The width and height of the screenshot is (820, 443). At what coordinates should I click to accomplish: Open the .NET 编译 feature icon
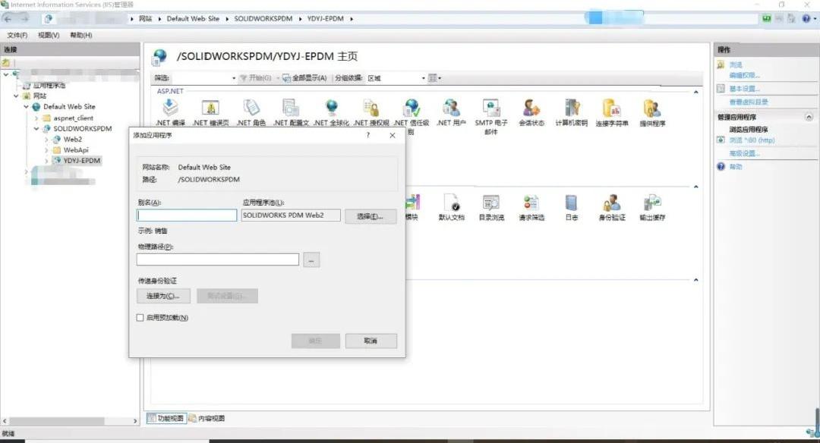[169, 109]
